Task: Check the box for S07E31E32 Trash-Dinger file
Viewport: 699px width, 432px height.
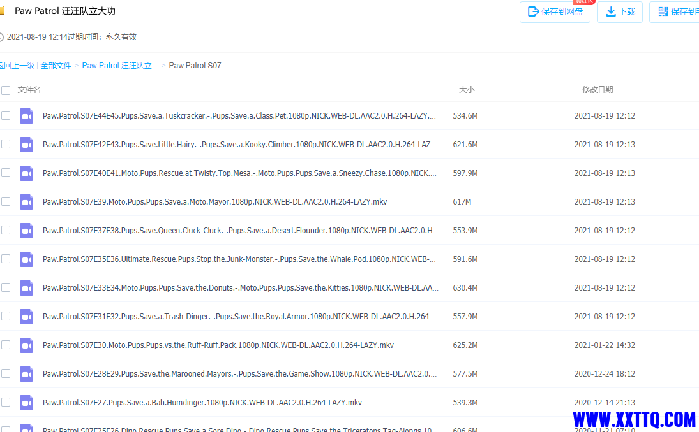Action: tap(6, 316)
